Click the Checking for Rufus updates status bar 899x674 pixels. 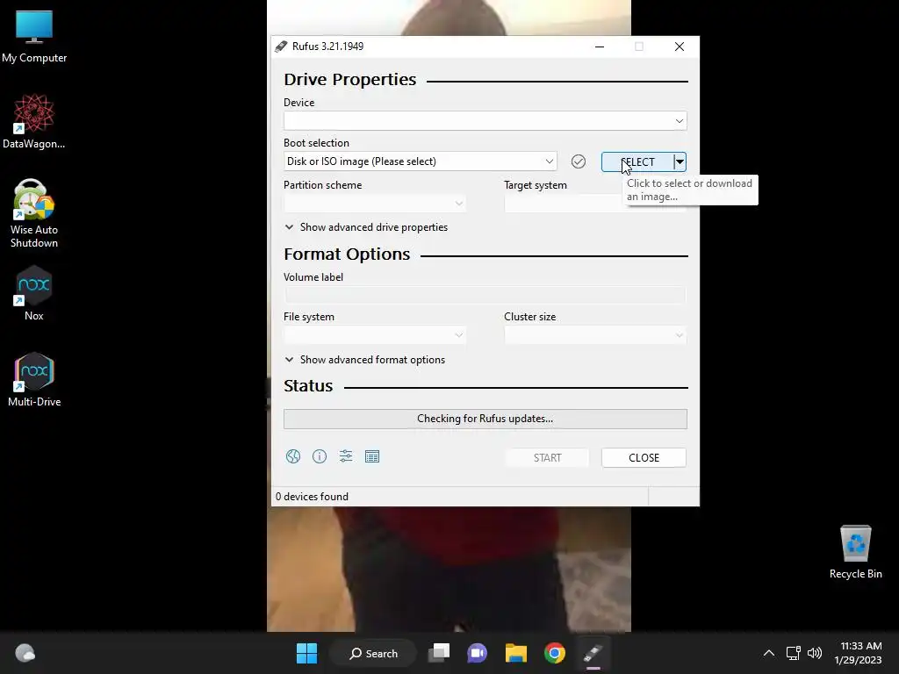485,419
